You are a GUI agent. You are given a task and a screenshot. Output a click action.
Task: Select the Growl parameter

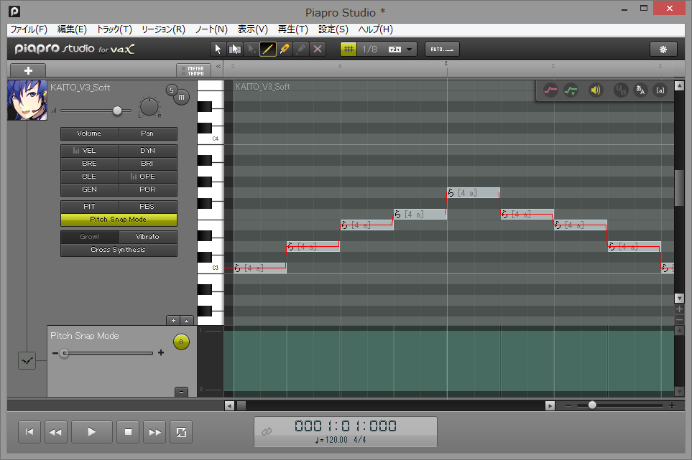[90, 237]
